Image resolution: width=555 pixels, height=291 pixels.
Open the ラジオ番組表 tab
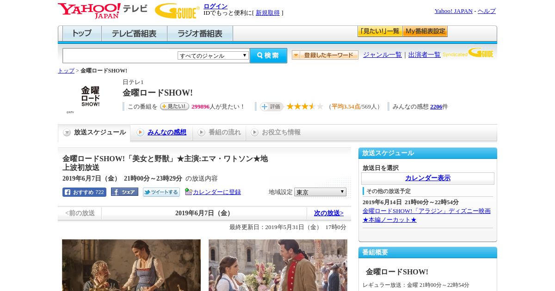[x=200, y=33]
